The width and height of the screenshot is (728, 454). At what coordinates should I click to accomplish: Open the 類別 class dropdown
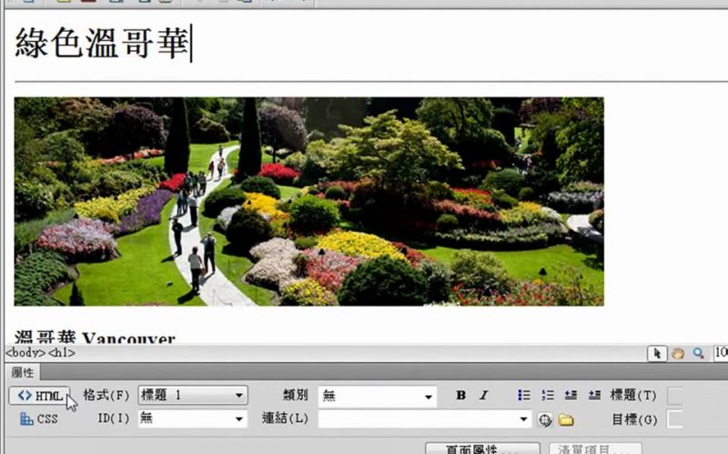point(378,396)
